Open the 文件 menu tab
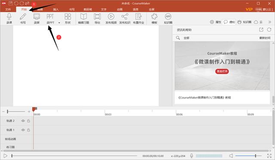This screenshot has height=160, width=275. 8,9
